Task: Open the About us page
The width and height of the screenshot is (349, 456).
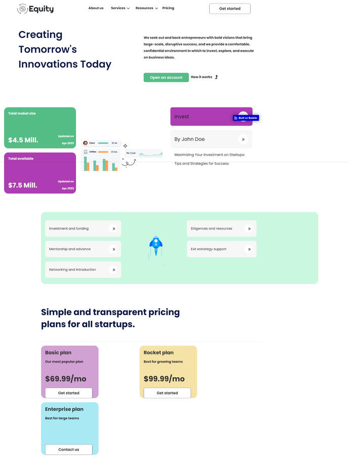Action: (x=96, y=8)
